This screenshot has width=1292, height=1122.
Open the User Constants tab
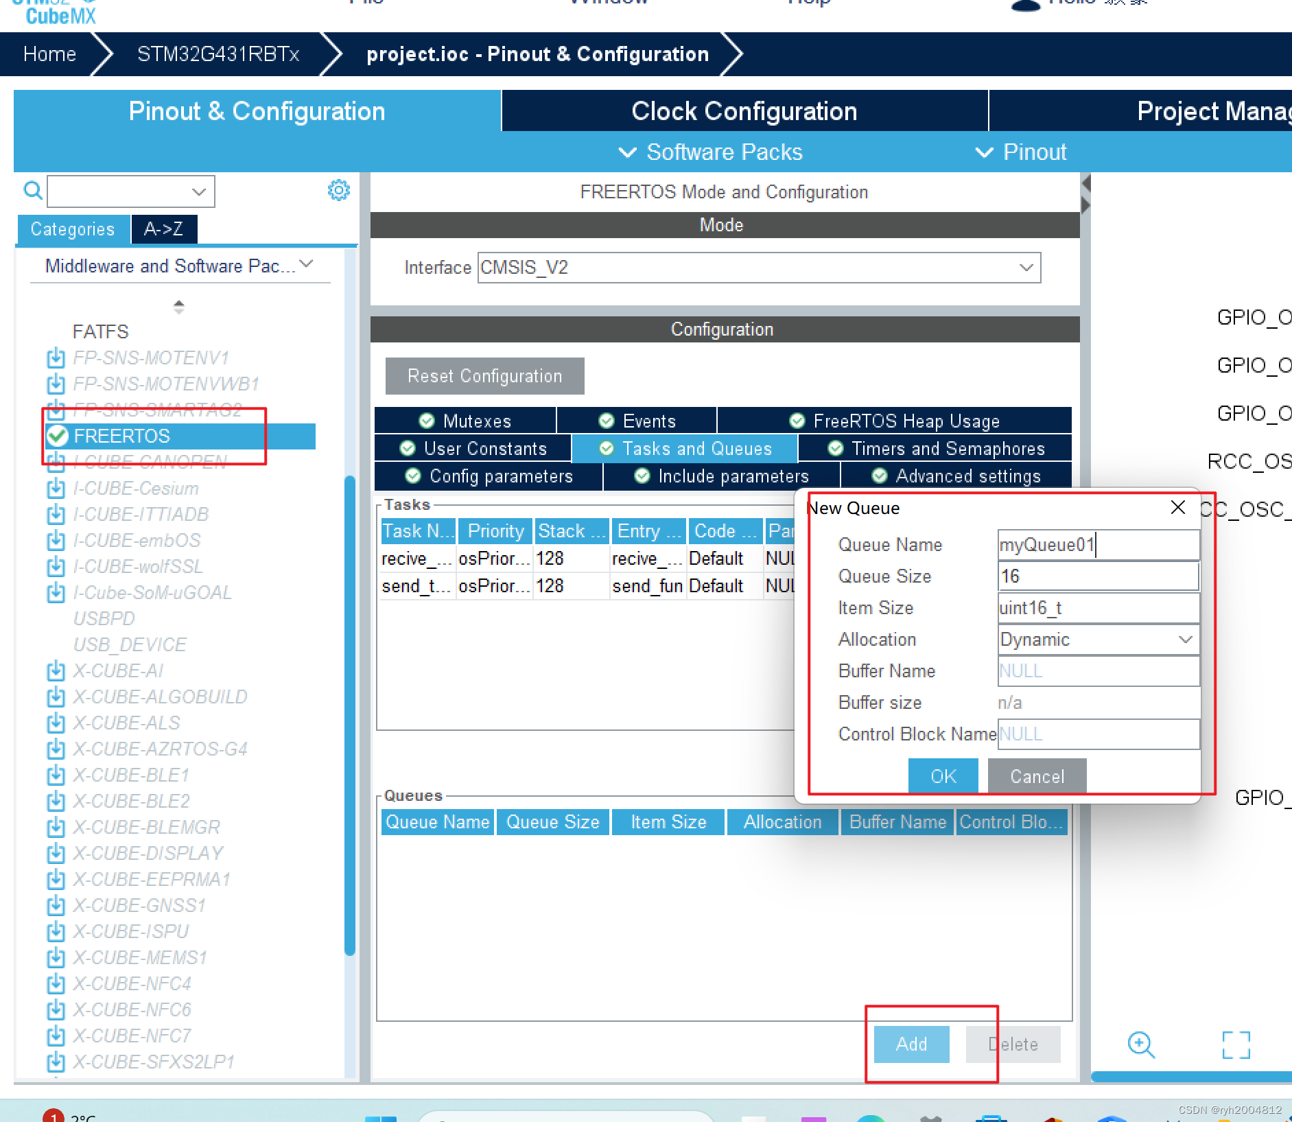(x=473, y=448)
